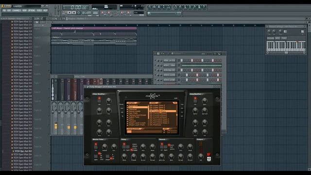Select 'BA Percussive Bass 1' preset in Nexus

pyautogui.click(x=159, y=119)
